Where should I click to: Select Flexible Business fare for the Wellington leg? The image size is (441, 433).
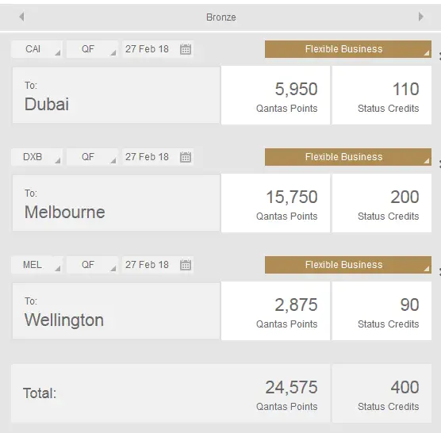[348, 265]
